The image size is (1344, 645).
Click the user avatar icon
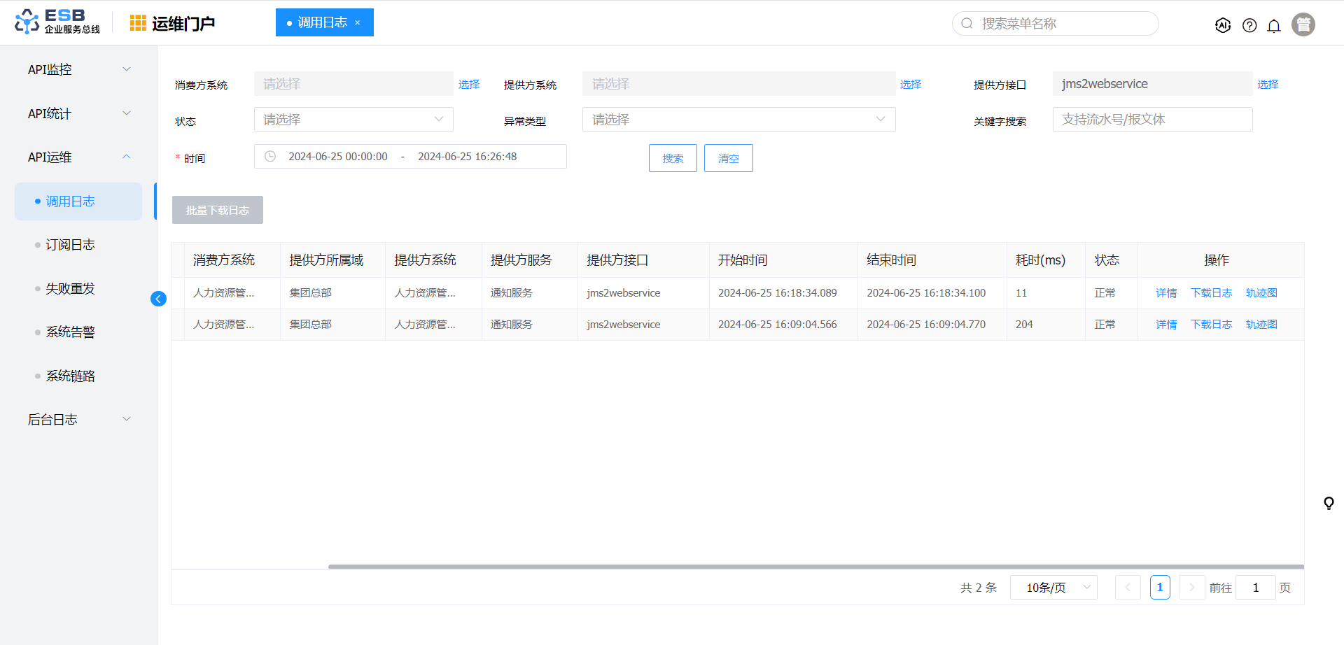pos(1303,24)
